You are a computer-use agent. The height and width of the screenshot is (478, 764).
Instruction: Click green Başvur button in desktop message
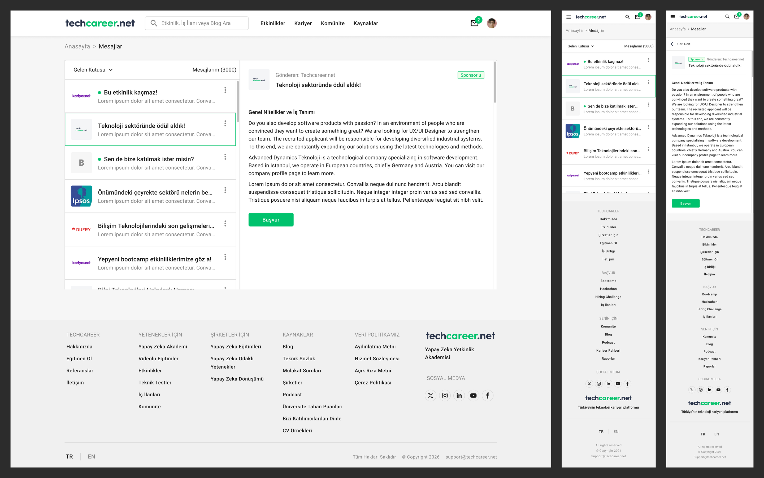[x=271, y=220]
